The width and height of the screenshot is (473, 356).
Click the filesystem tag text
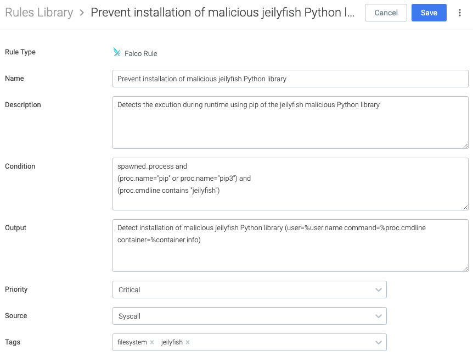[x=132, y=342]
